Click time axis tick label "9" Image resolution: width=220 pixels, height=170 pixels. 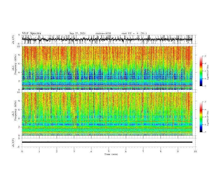click(178, 151)
